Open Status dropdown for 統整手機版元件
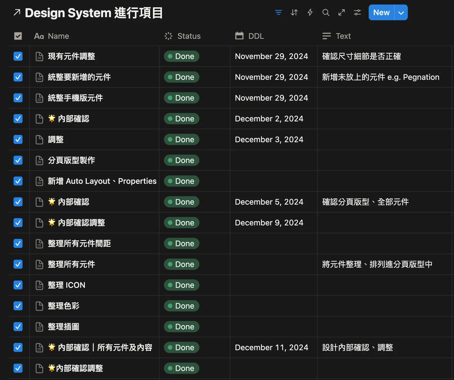Screen dimensions: 454x380 [x=182, y=98]
